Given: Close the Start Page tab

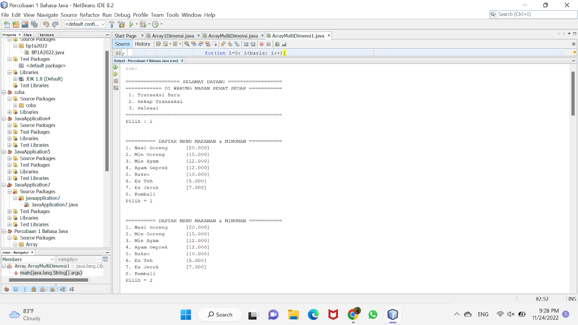Looking at the screenshot, I should coord(142,35).
